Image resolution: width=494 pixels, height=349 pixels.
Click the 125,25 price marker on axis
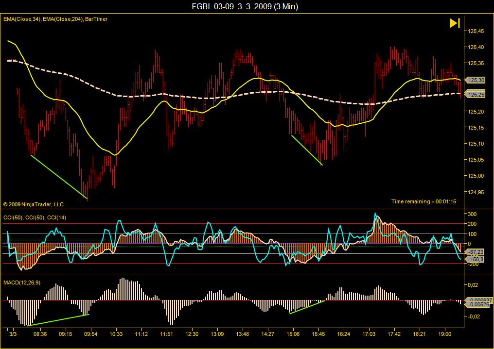[475, 94]
